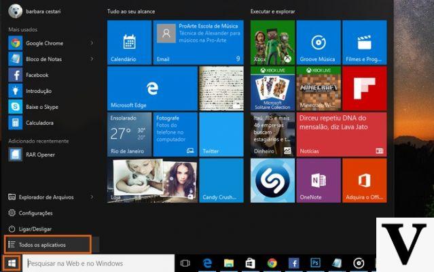Open the red Flipboard tile
The height and width of the screenshot is (272, 434).
click(365, 88)
